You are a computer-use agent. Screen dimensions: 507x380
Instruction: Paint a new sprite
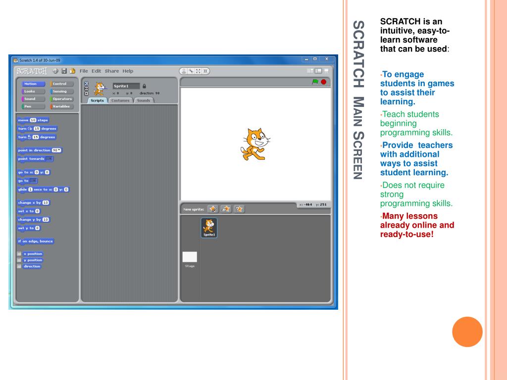(x=213, y=209)
